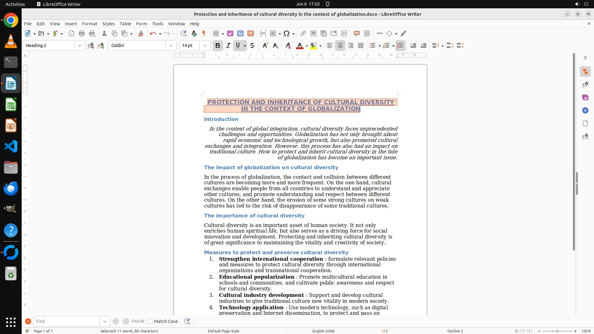This screenshot has height=334, width=594.
Task: Expand the paragraph style dropdown (Heading 2)
Action: pyautogui.click(x=80, y=45)
